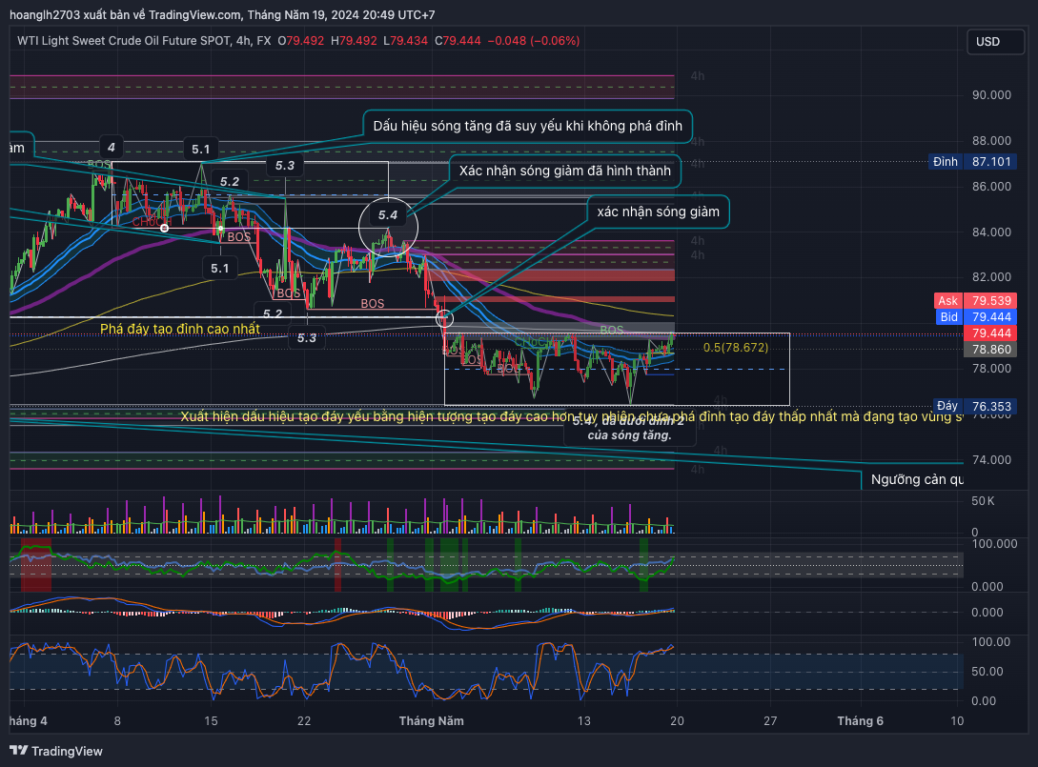Click the close price value C79.444
This screenshot has height=767, width=1038.
click(458, 40)
